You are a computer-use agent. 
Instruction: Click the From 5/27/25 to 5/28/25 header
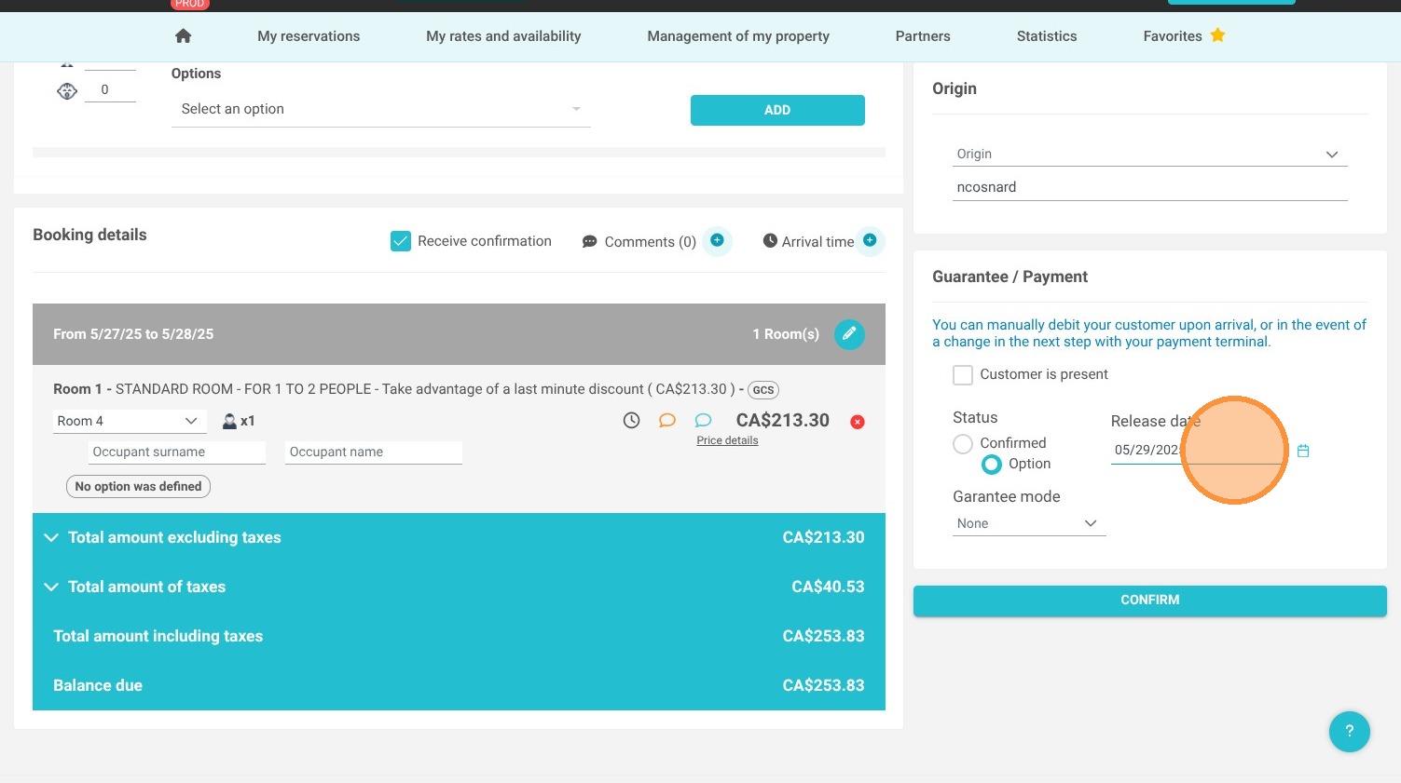[x=133, y=334]
